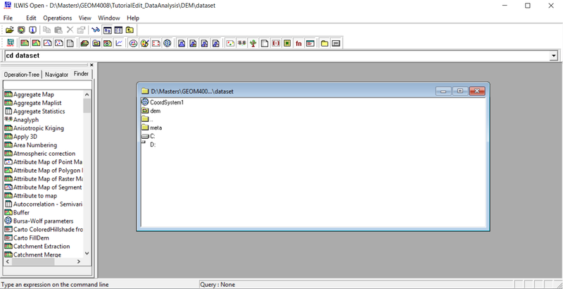Click the 'fn' function icon
This screenshot has width=563, height=289.
[x=298, y=43]
